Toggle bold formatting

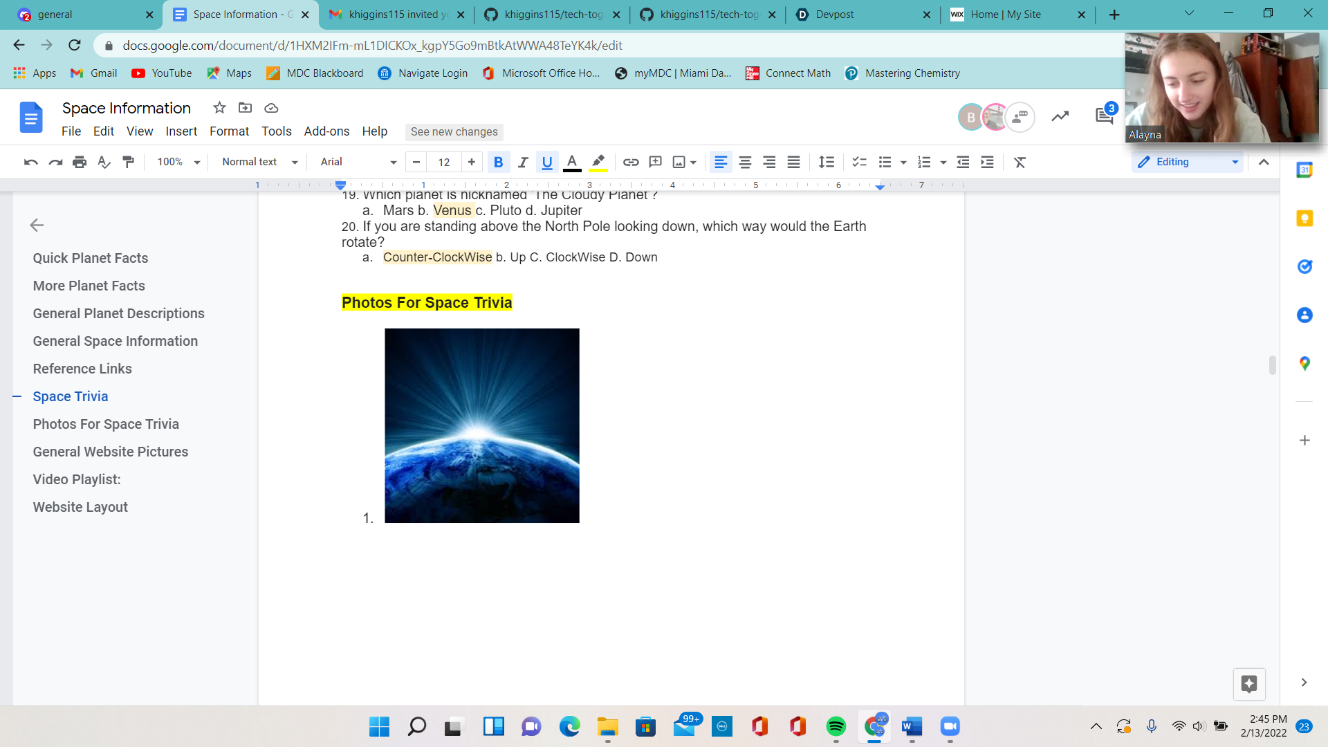point(498,162)
